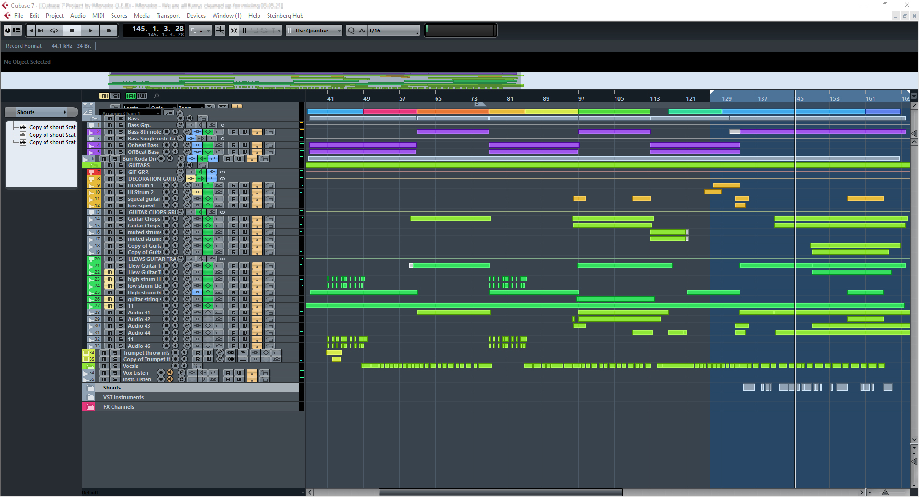Expand the Shouts folder track
The height and width of the screenshot is (497, 919).
click(x=90, y=388)
